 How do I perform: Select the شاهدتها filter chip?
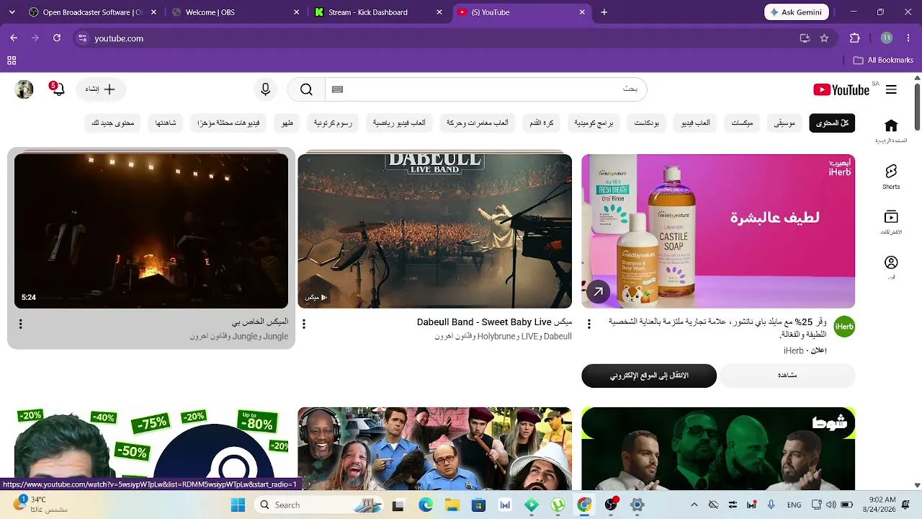click(166, 123)
